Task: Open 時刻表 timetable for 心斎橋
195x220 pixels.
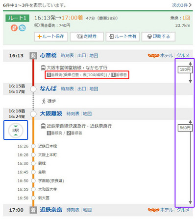Action: pos(67,56)
